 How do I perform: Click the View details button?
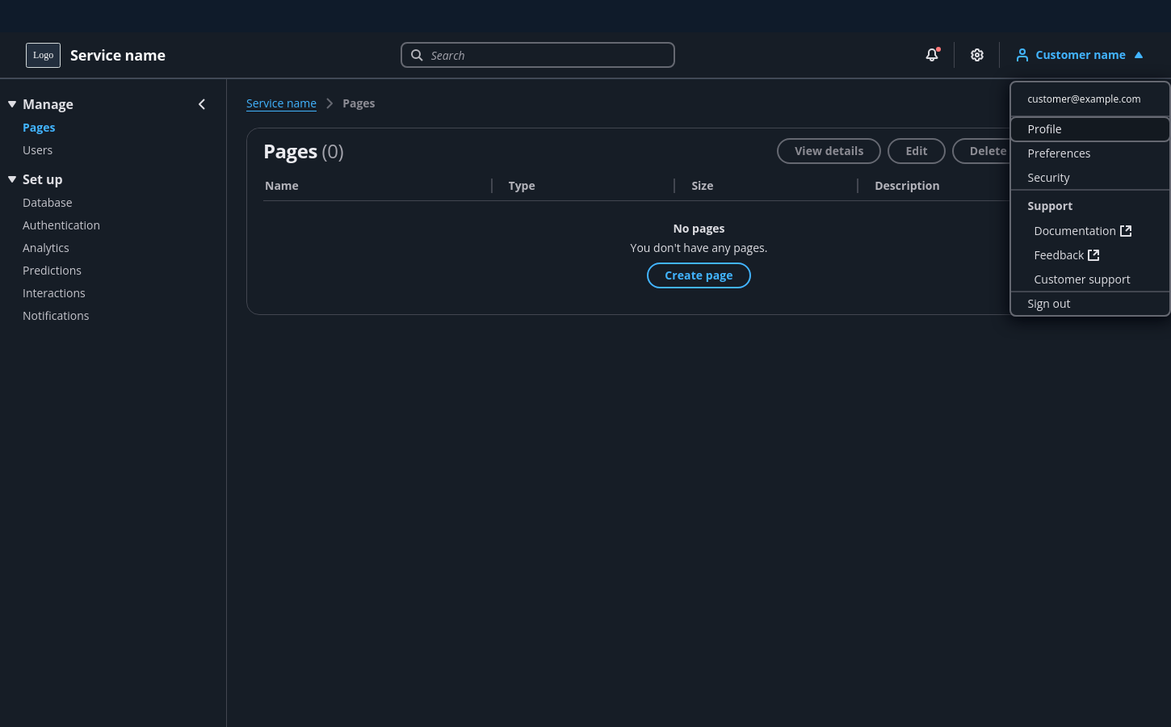pos(829,150)
